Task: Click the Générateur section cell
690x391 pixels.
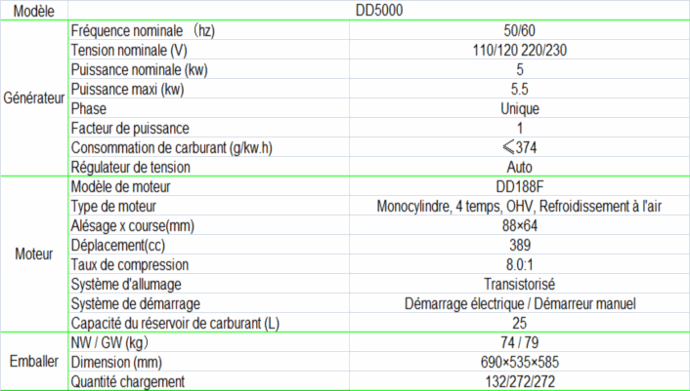Action: click(33, 99)
